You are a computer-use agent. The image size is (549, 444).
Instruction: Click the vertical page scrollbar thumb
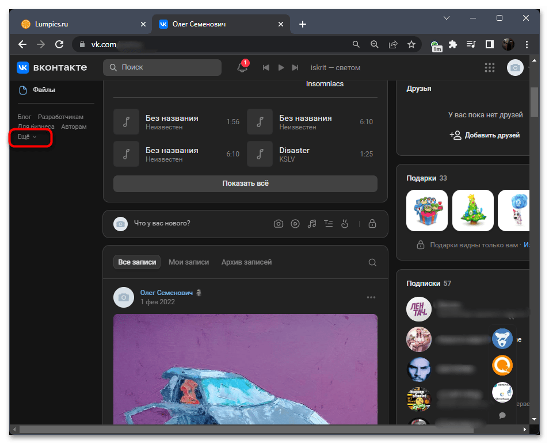pyautogui.click(x=534, y=102)
